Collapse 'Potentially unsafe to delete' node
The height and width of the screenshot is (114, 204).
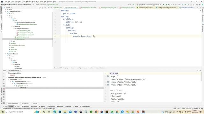coord(7,77)
